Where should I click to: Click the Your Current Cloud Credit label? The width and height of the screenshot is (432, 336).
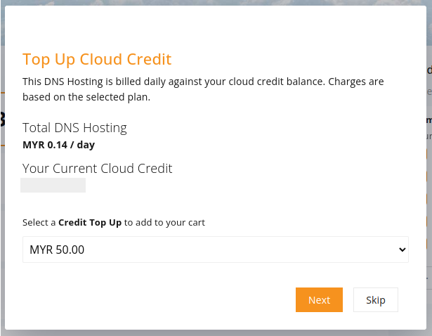97,169
